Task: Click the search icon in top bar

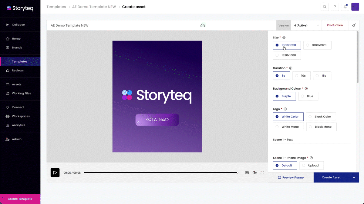Action: 325,7
